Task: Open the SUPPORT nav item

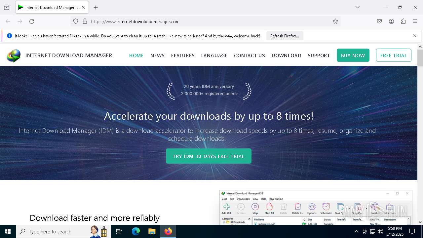Action: click(319, 56)
